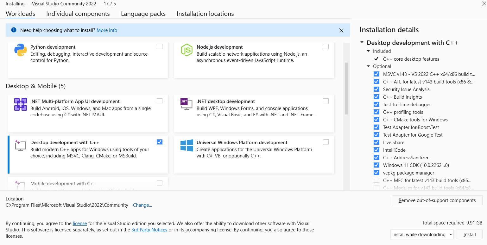Click the workloads list vertical scrollbar
Viewport: 487px width, 245px height.
coord(346,89)
